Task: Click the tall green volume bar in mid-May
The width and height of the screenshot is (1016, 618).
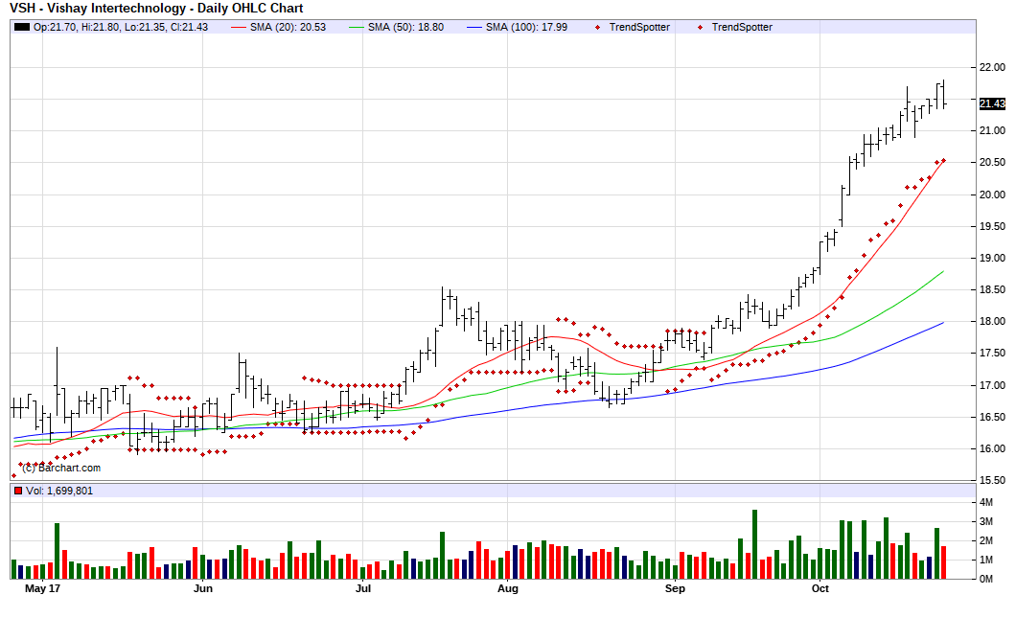Action: tap(57, 551)
